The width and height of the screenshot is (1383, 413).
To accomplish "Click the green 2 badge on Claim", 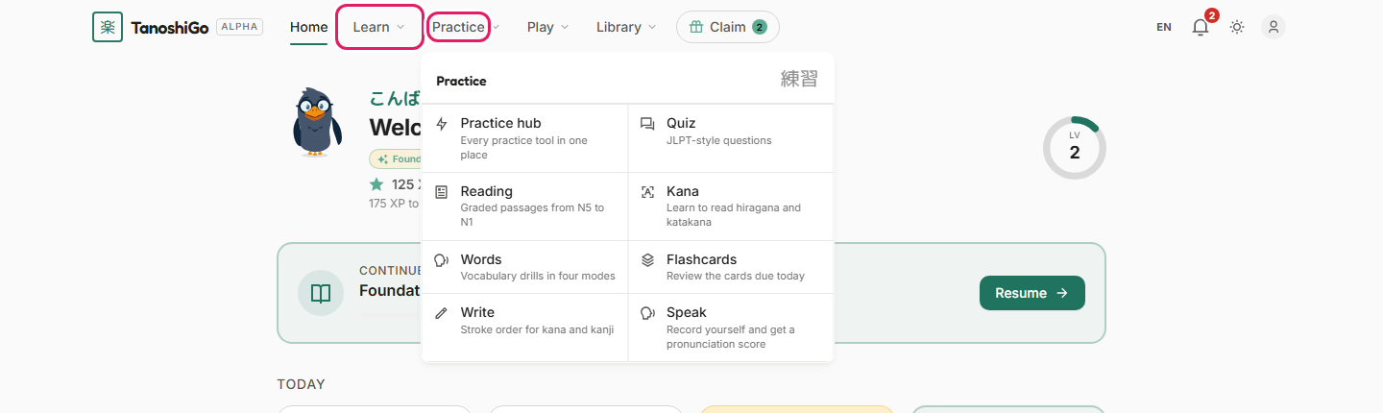I will [760, 27].
